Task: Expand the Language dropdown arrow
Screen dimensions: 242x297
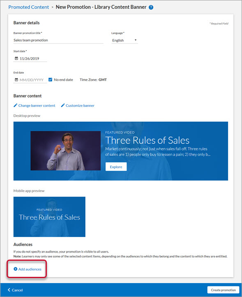Action: pos(136,40)
